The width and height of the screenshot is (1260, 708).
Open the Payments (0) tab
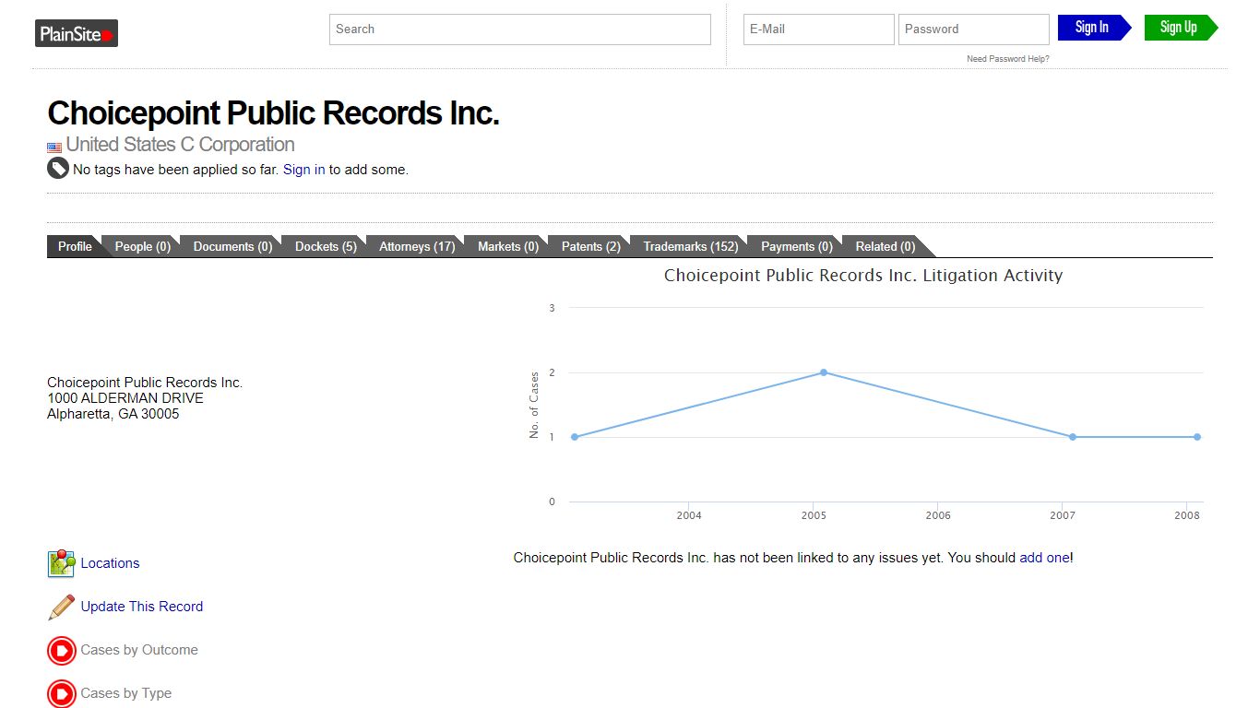tap(796, 246)
